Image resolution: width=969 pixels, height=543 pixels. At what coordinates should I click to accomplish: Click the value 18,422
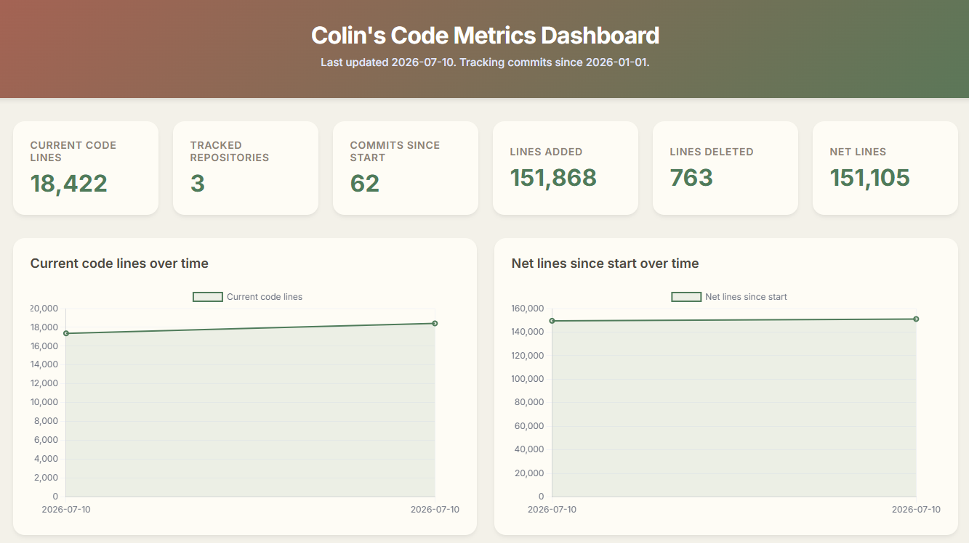point(68,184)
